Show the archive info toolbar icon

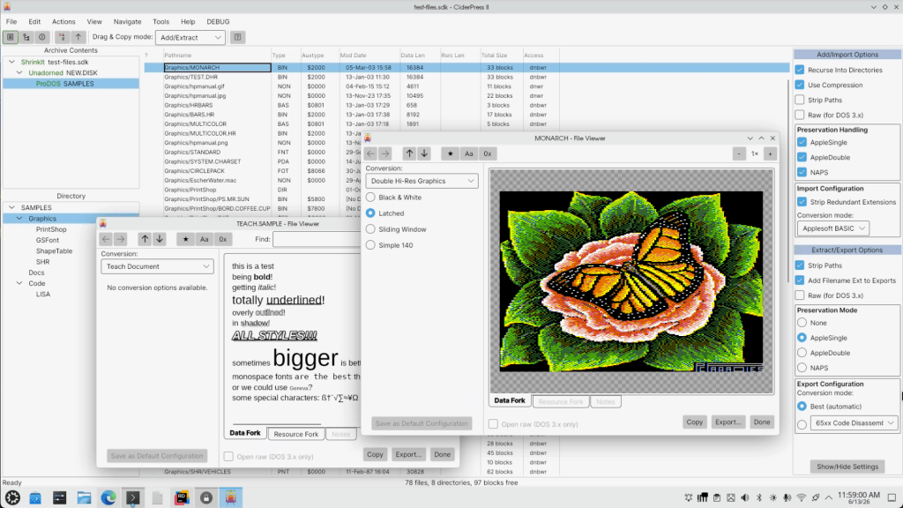[42, 37]
